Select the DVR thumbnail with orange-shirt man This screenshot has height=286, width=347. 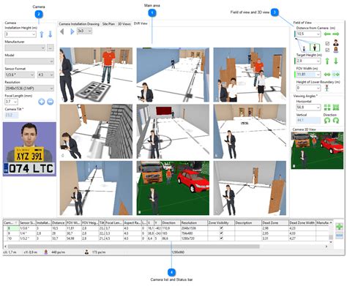click(x=96, y=75)
